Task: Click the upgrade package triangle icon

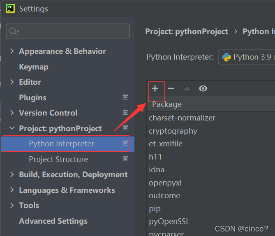Action: point(187,89)
